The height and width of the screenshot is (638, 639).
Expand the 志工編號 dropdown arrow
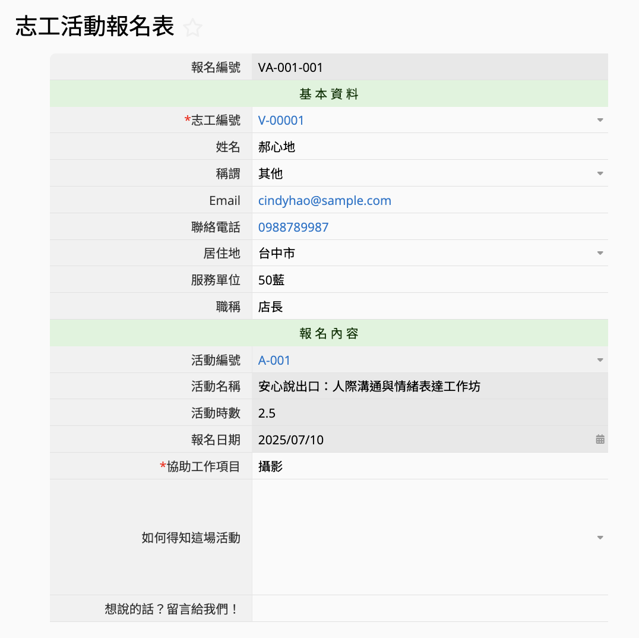[x=600, y=121]
